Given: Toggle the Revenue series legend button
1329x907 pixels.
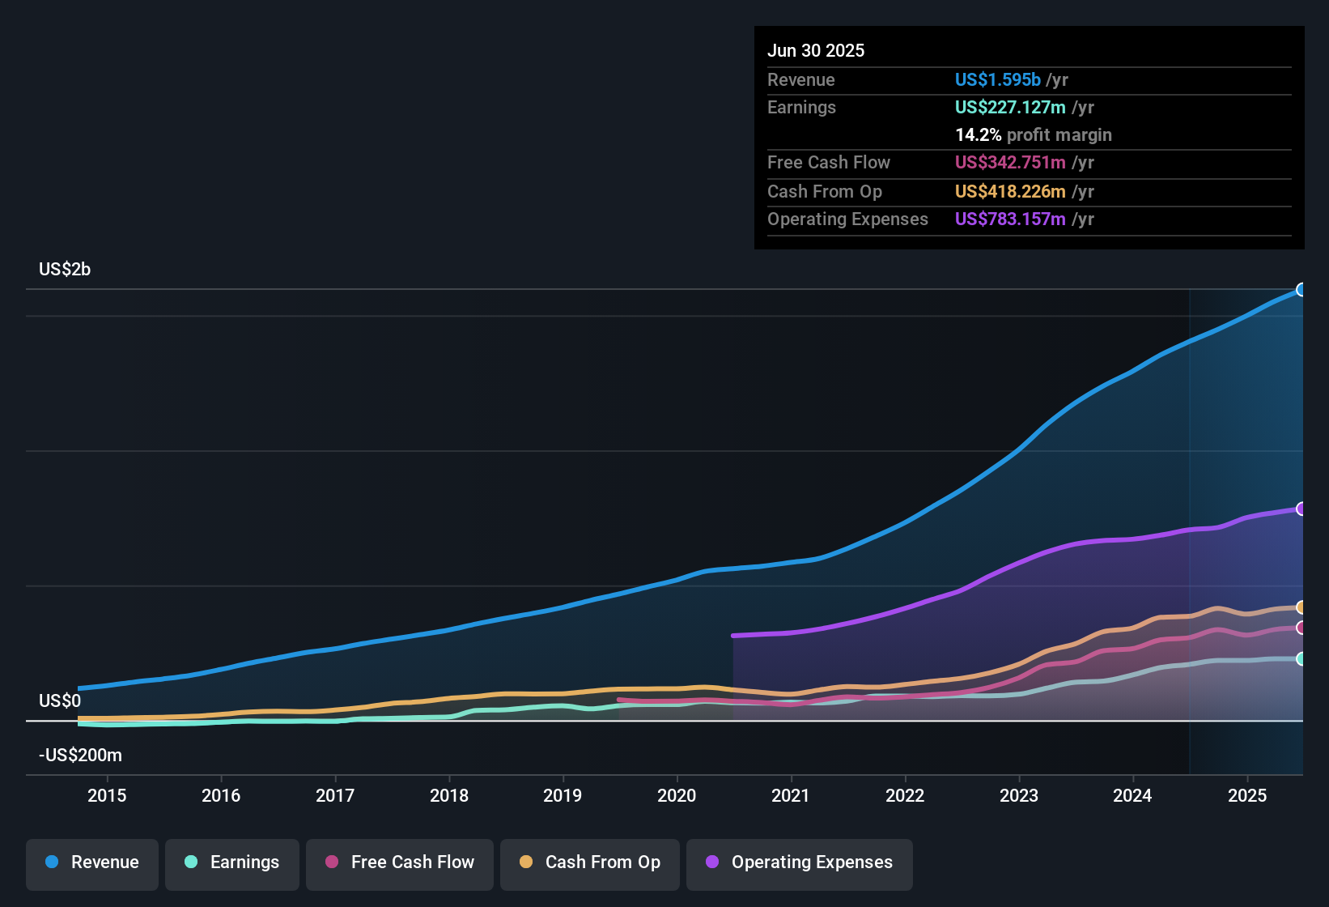Looking at the screenshot, I should [92, 863].
